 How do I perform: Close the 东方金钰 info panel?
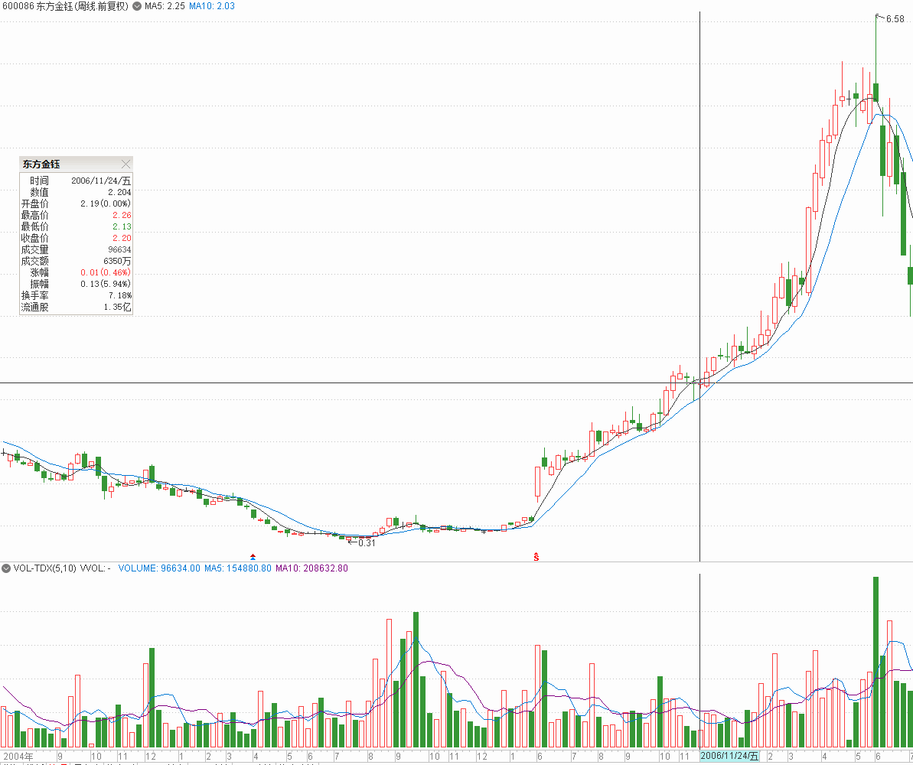126,164
